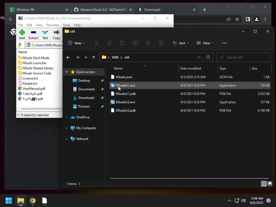Viewport: 276px width, 207px height.
Task: Open the See more (three dots) menu
Action: (x=225, y=43)
